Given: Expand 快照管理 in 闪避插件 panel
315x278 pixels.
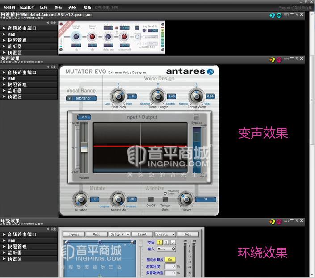Looking at the screenshot, I should click(29, 40).
